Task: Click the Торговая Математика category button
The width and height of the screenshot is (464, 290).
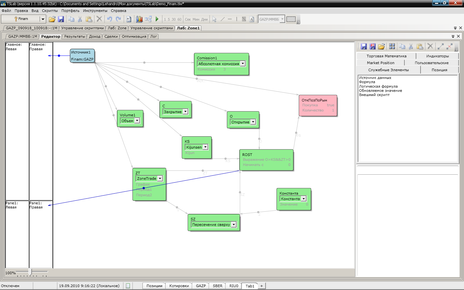Action: pos(386,56)
